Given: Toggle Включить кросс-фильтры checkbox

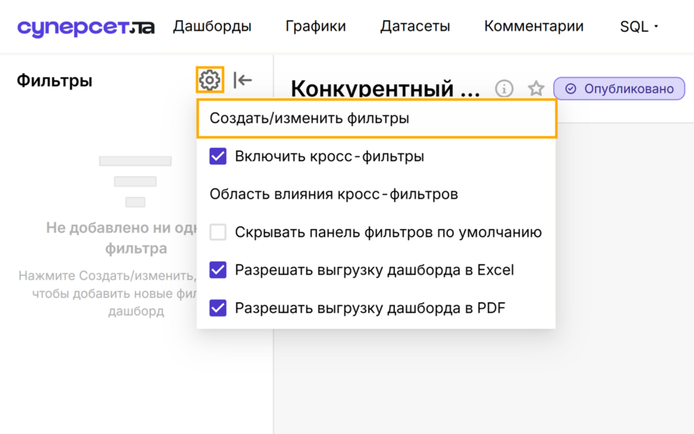Looking at the screenshot, I should (218, 156).
